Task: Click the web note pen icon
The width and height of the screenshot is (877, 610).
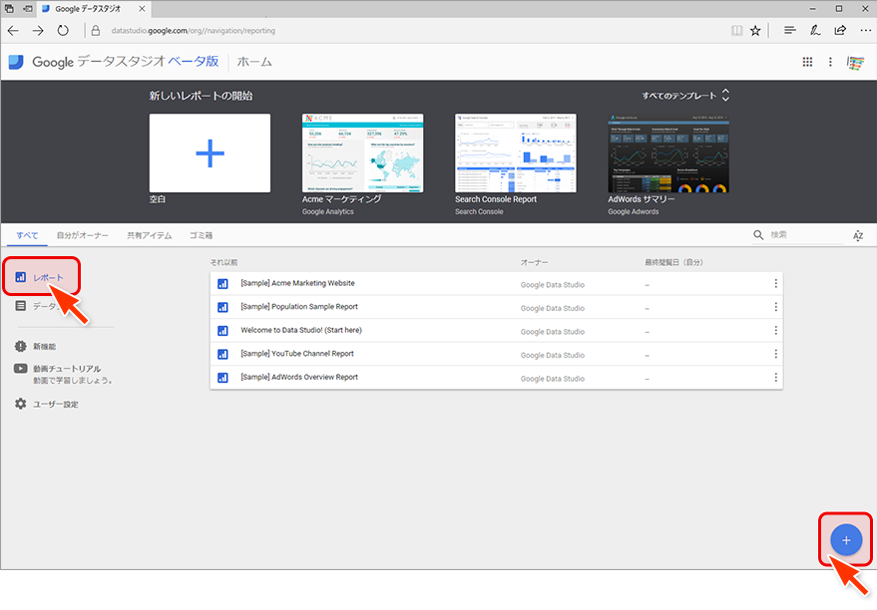Action: pyautogui.click(x=815, y=31)
